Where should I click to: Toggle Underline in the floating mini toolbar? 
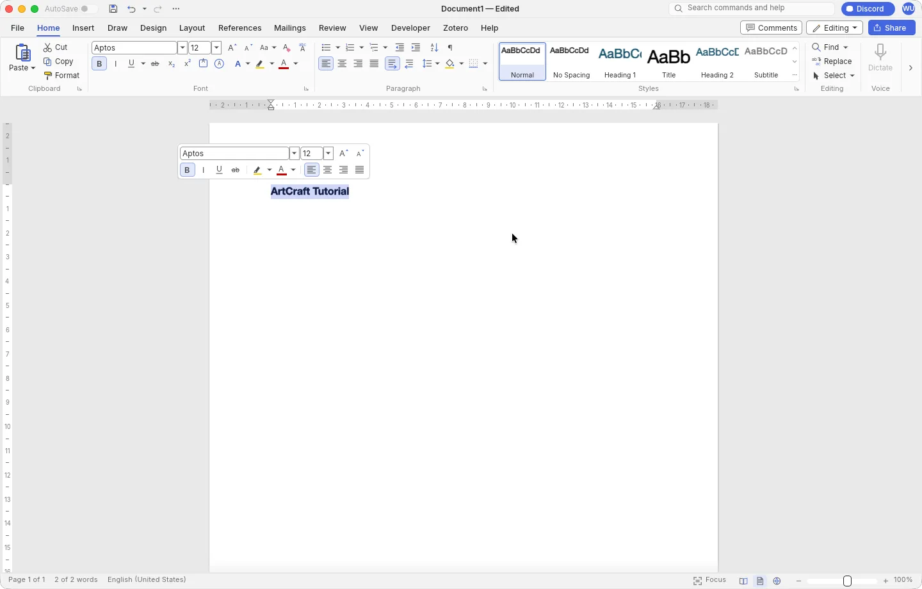point(220,170)
